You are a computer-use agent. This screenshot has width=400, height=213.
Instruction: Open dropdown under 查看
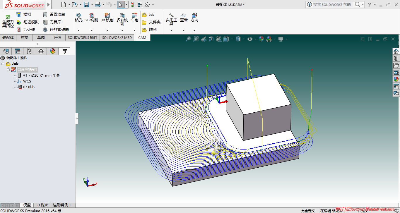click(x=184, y=30)
